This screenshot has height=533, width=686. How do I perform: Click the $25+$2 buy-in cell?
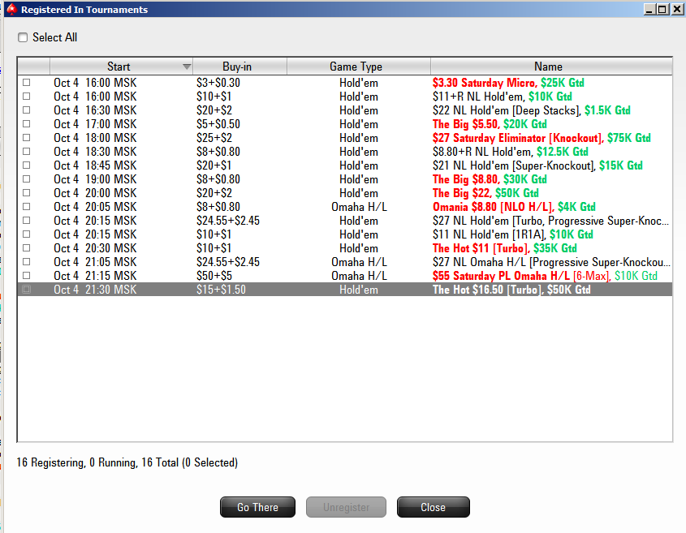214,138
